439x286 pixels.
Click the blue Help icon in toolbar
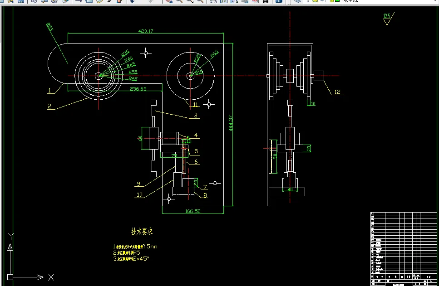279,1
